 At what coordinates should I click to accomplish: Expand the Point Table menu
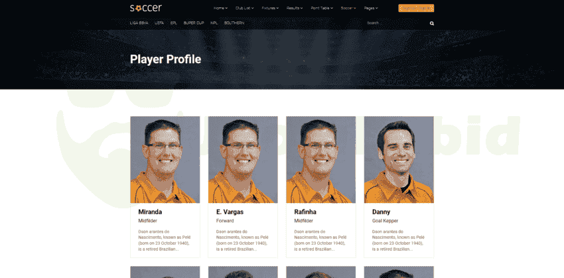click(322, 8)
